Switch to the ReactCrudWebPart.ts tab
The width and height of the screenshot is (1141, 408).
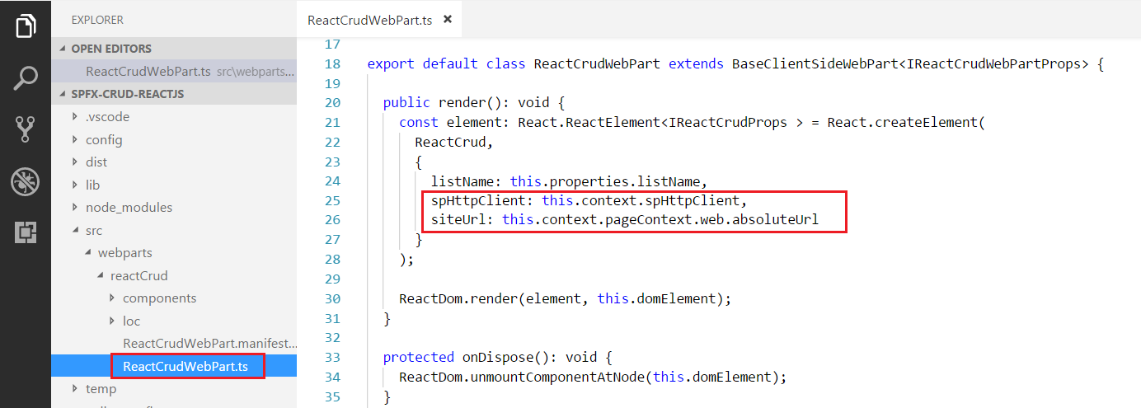point(371,20)
